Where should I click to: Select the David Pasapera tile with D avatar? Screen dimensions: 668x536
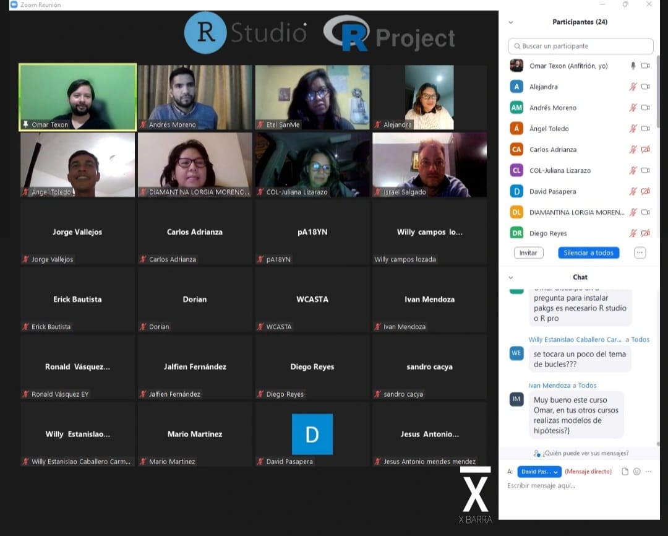coord(312,434)
